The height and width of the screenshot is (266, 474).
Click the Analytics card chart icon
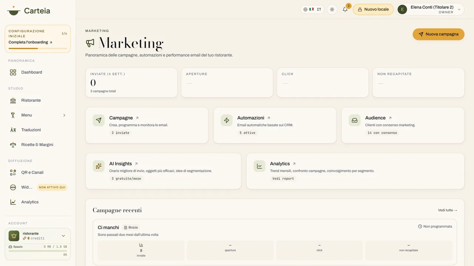(260, 166)
